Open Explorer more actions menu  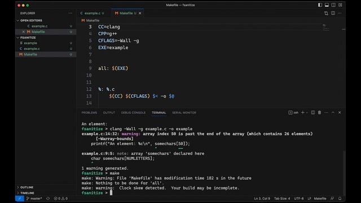click(x=70, y=13)
